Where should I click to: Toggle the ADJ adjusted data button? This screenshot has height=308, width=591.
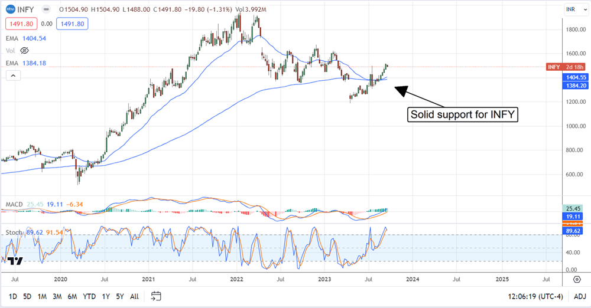click(580, 297)
